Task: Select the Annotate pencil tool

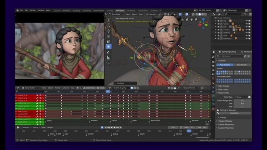Action: [108, 52]
